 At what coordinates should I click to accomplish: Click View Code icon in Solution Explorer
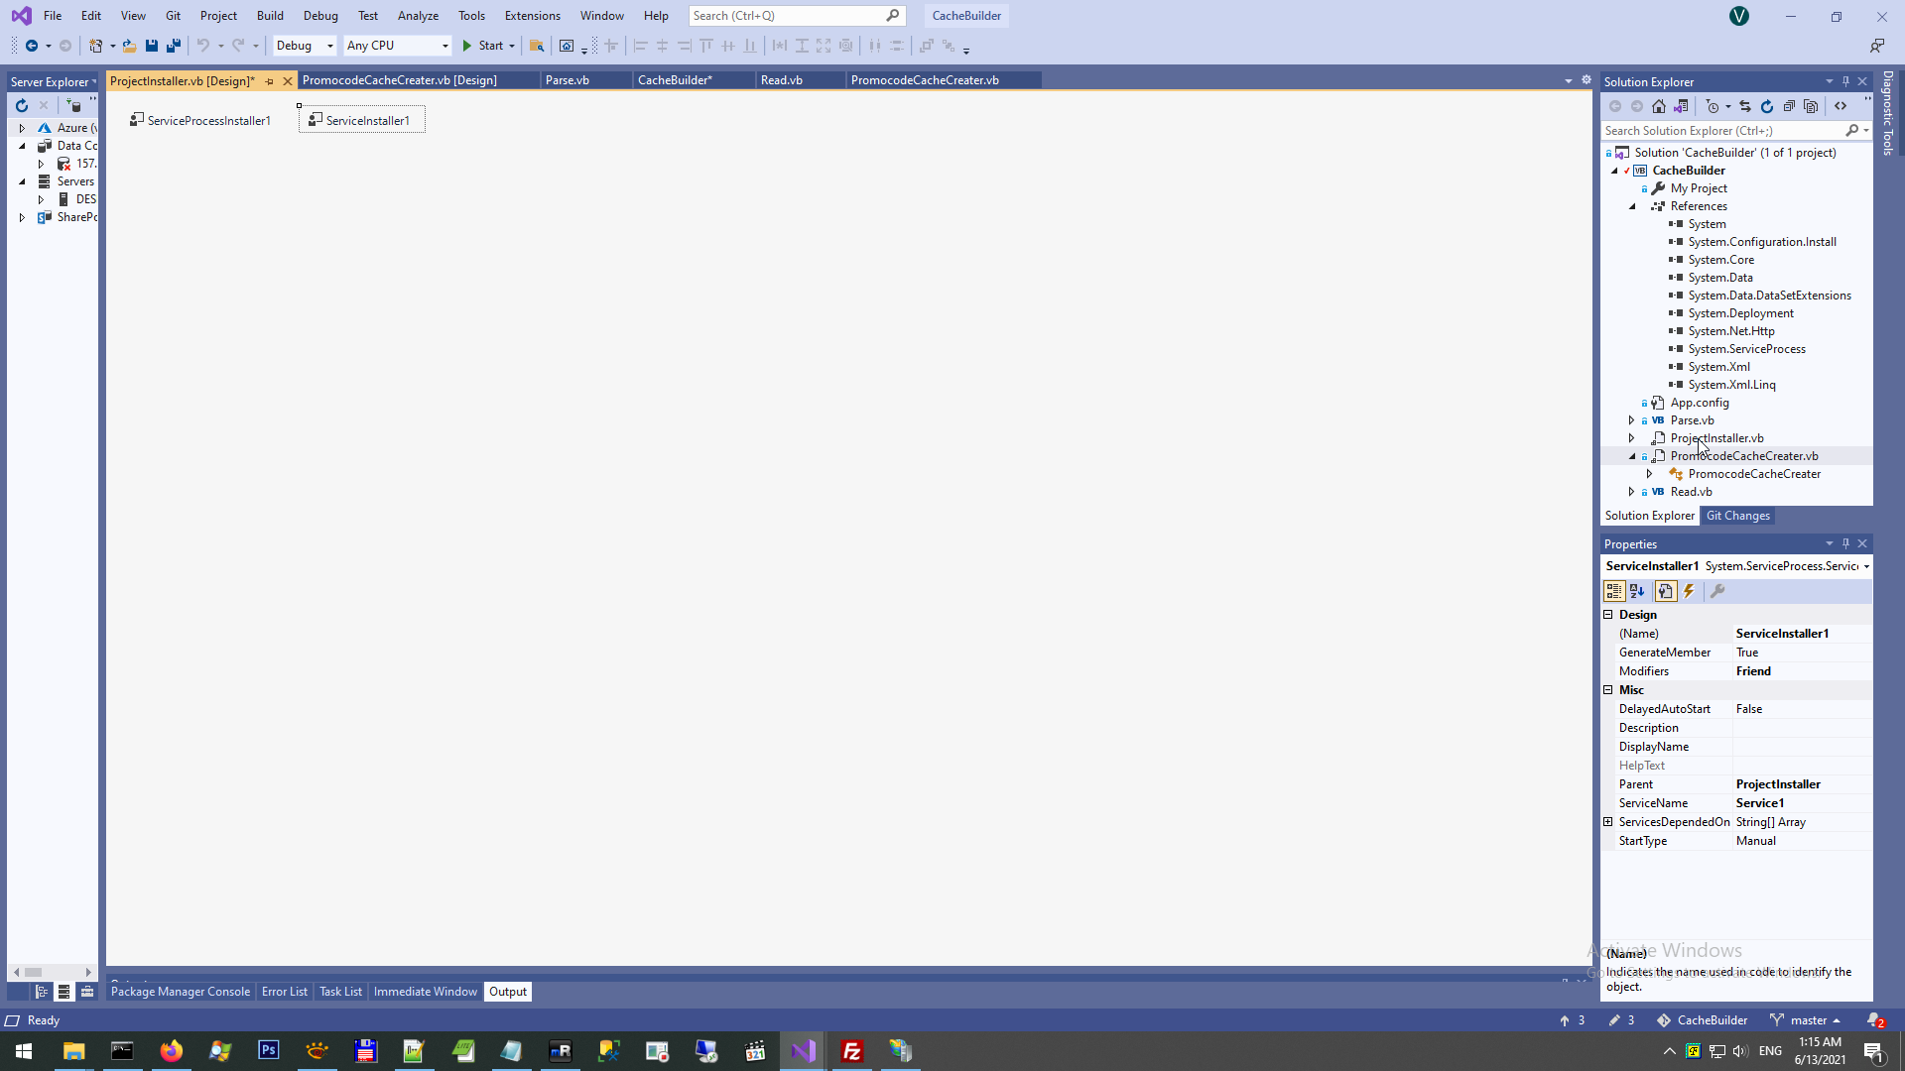(x=1841, y=106)
